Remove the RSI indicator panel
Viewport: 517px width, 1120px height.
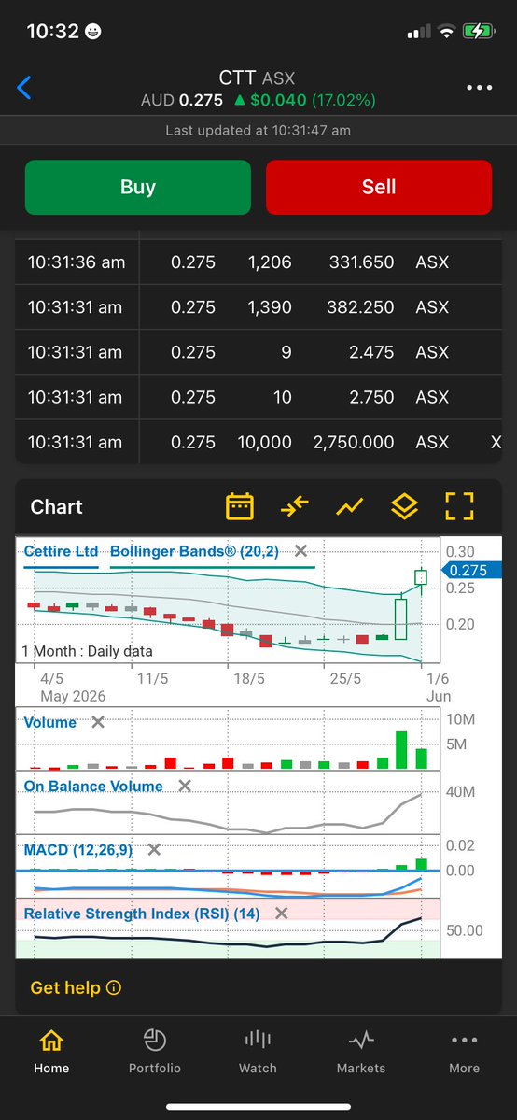coord(281,914)
